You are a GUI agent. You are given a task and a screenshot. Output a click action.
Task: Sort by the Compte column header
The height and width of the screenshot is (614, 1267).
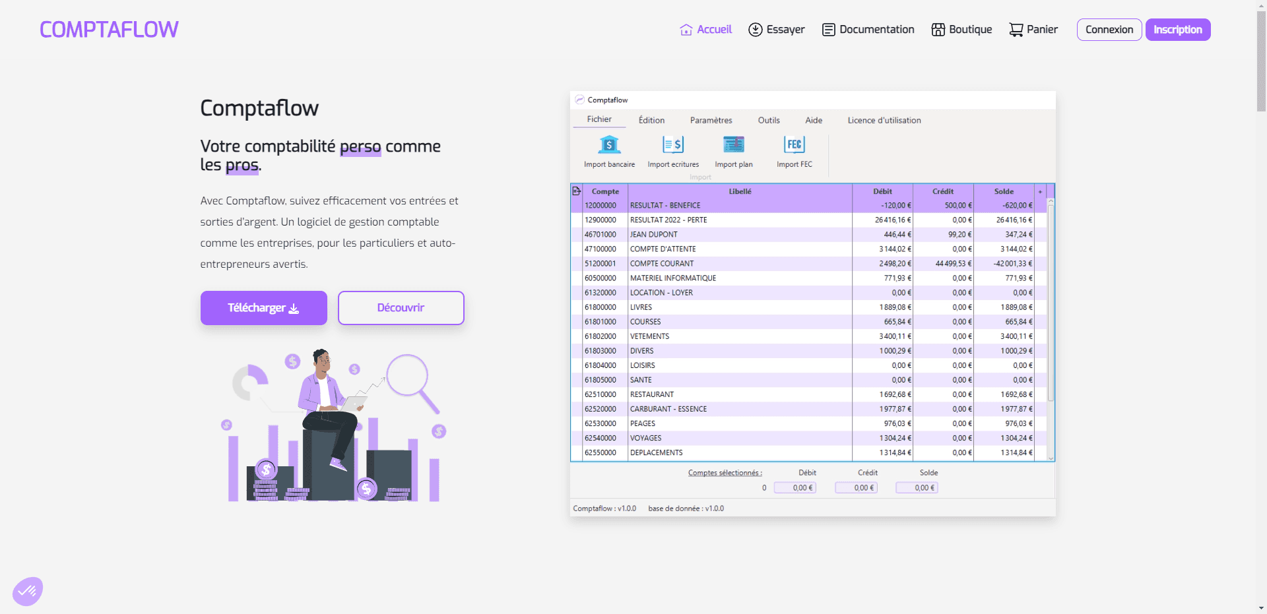[x=605, y=191]
